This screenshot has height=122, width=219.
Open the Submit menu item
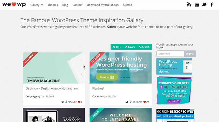tap(128, 5)
